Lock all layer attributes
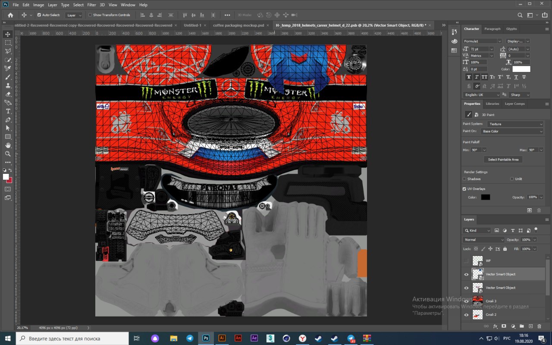This screenshot has width=552, height=345. tap(505, 249)
